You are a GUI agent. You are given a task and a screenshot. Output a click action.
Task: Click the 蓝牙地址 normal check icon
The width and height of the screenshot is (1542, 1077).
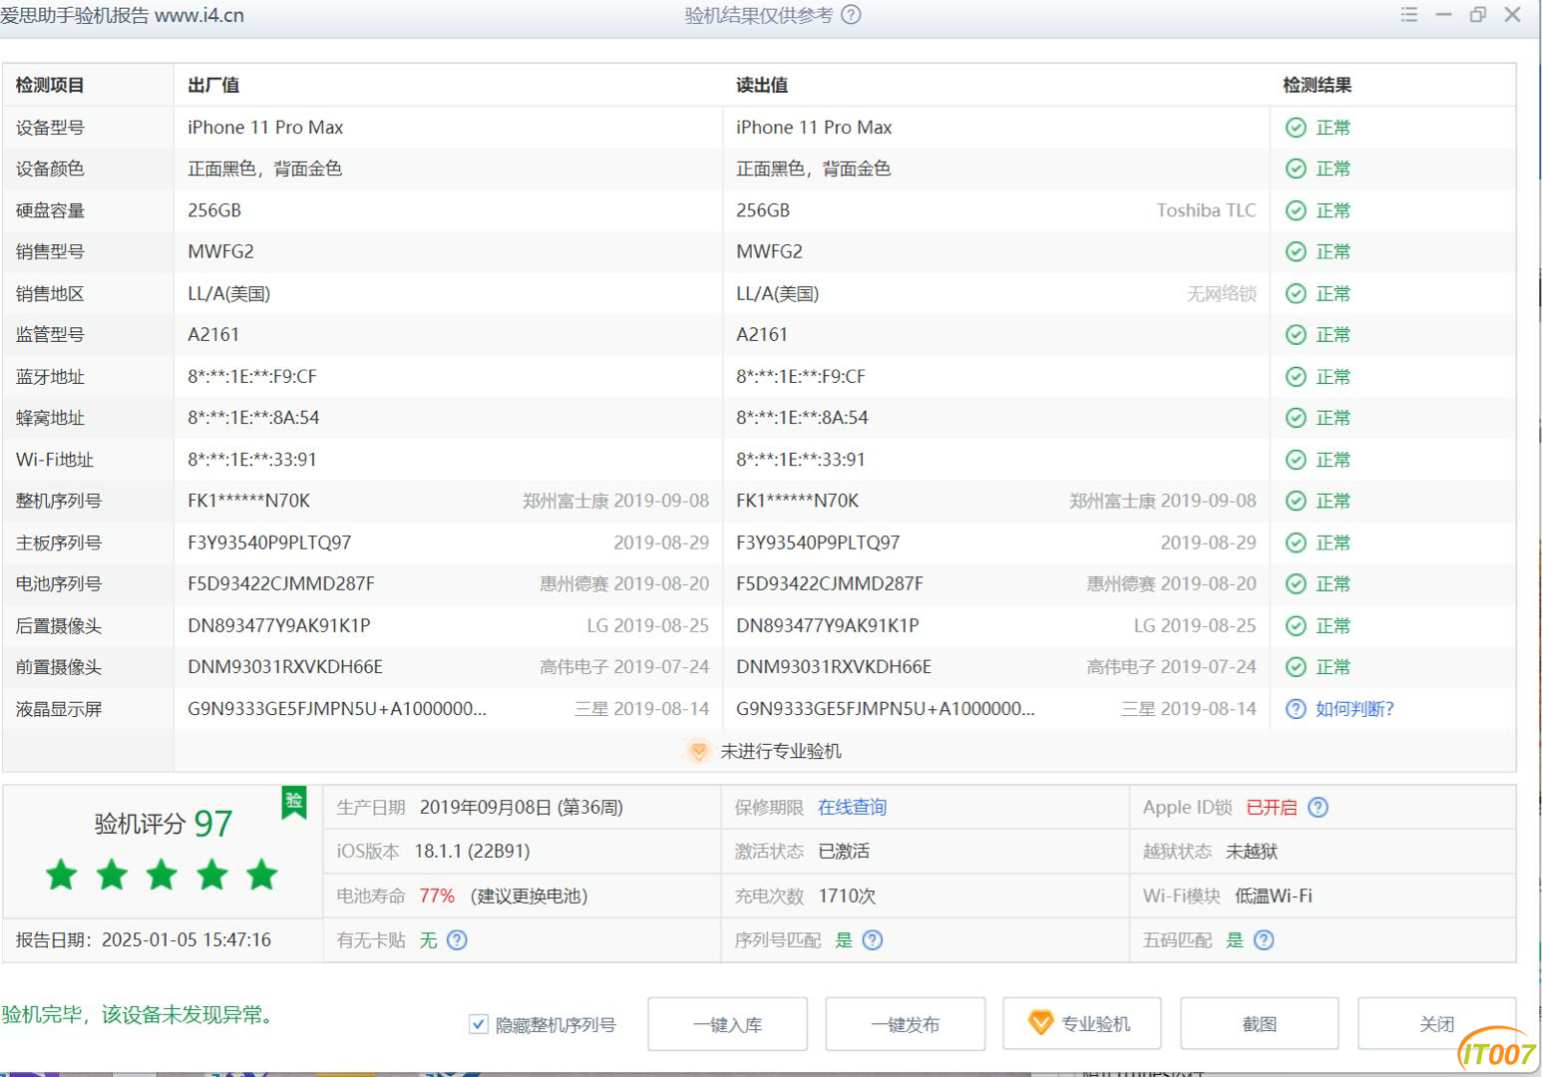1296,377
